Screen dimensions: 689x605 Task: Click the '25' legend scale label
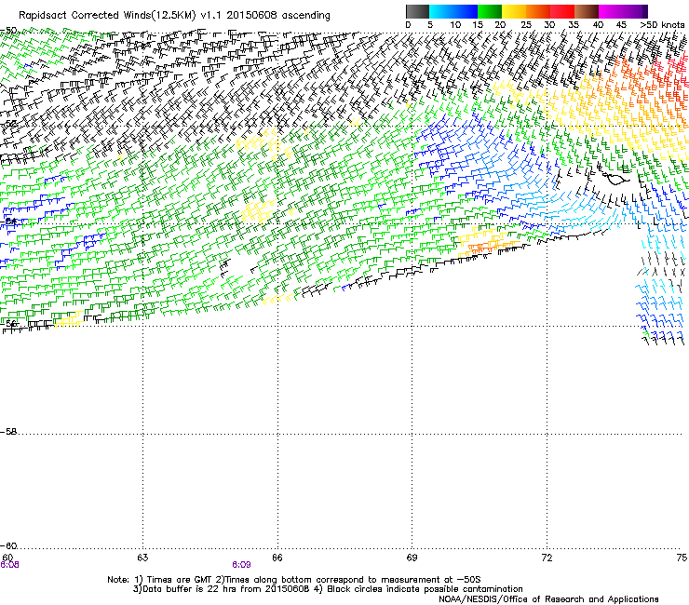click(526, 25)
